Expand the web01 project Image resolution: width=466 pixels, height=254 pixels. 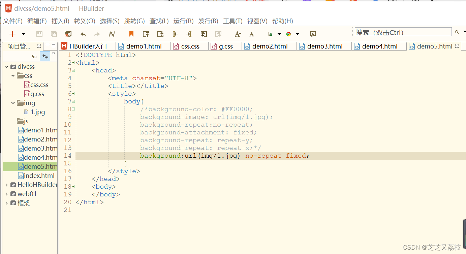(6, 194)
